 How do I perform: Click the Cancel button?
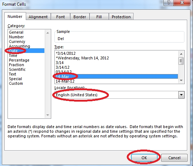(x=174, y=158)
